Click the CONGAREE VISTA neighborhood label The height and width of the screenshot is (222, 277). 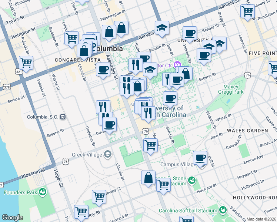point(78,60)
